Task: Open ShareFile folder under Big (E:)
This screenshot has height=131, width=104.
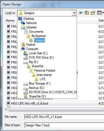Action: [x=37, y=66]
